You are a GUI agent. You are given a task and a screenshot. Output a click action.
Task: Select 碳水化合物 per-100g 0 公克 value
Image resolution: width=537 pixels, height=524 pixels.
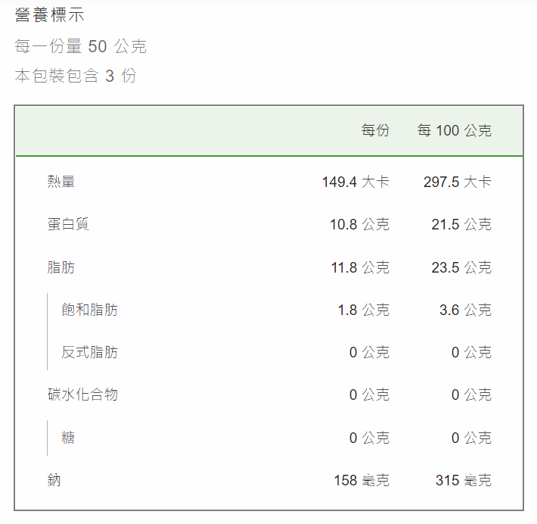[x=471, y=395]
